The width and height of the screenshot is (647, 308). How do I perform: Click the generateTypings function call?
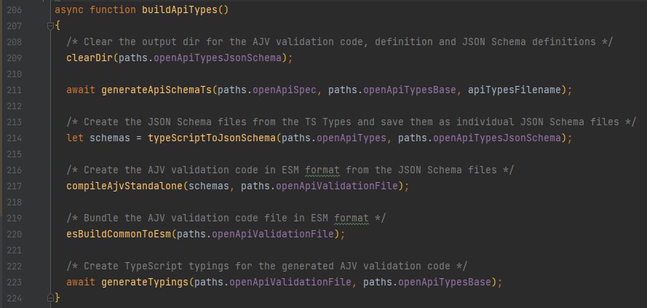(144, 283)
